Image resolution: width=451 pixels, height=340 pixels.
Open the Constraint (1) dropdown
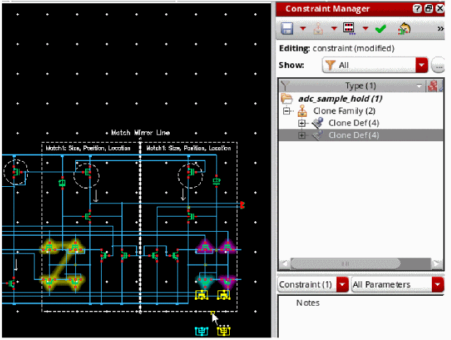[x=342, y=285]
